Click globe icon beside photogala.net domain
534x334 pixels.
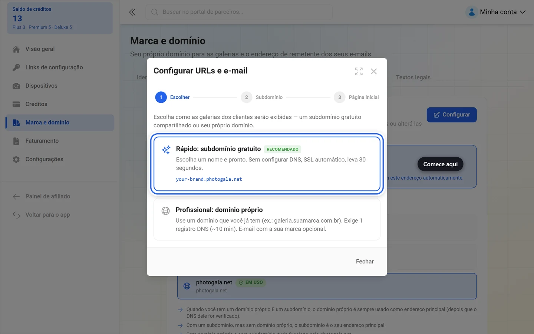(187, 286)
